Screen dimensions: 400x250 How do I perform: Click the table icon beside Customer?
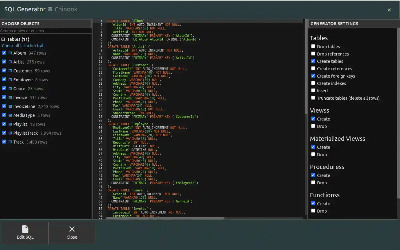(10, 71)
